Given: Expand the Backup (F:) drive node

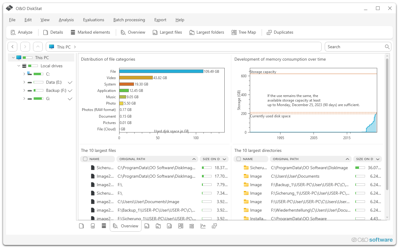Looking at the screenshot, I should 24,90.
